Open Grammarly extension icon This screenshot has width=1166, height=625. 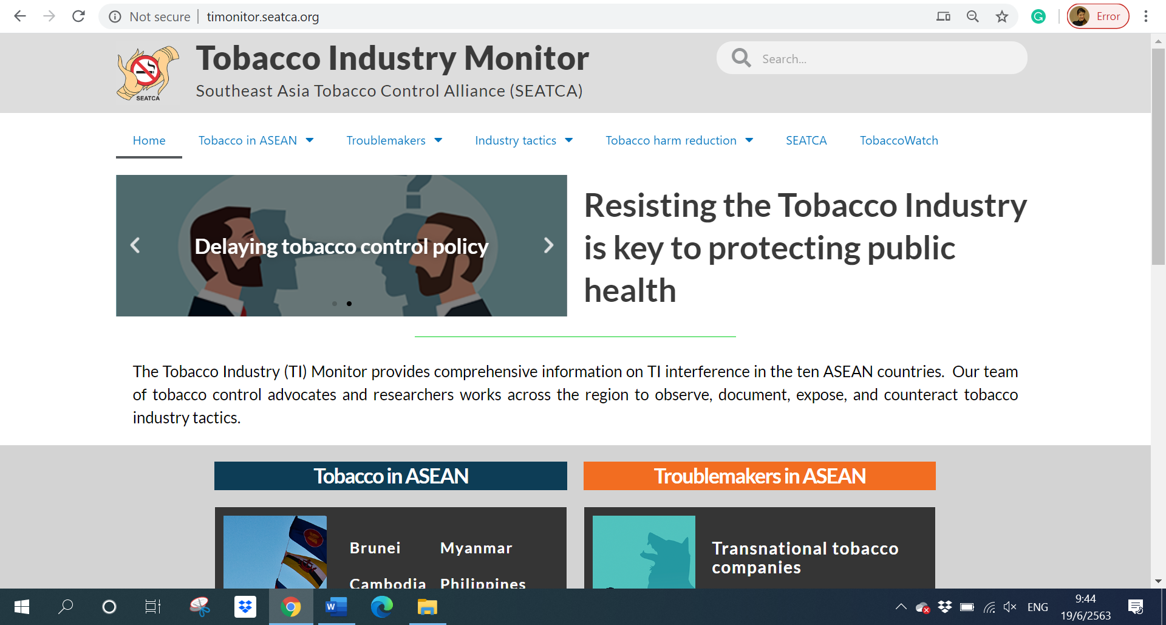(x=1038, y=16)
